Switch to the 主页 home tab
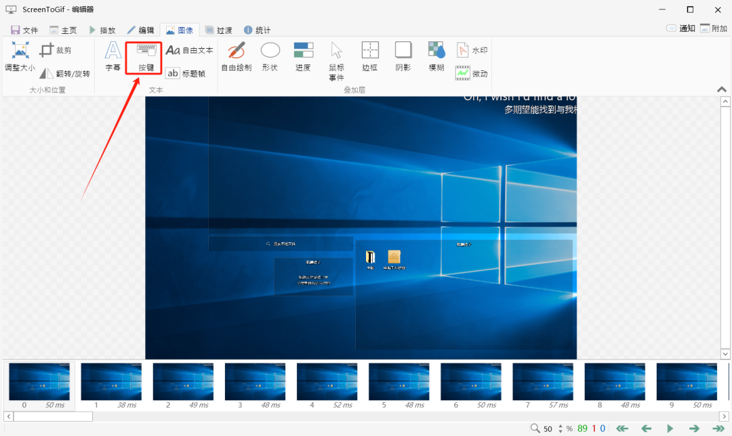 coord(63,30)
